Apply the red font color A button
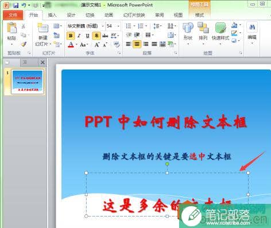The height and width of the screenshot is (228, 271). click(71, 45)
